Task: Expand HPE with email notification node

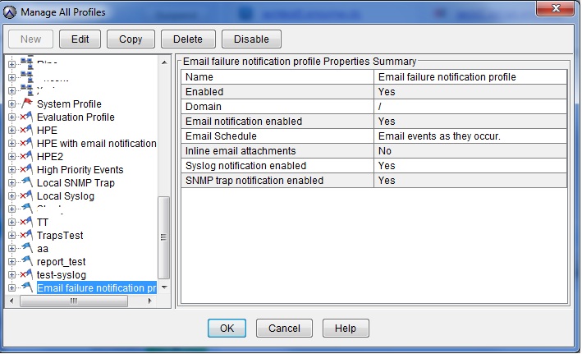Action: click(x=11, y=144)
